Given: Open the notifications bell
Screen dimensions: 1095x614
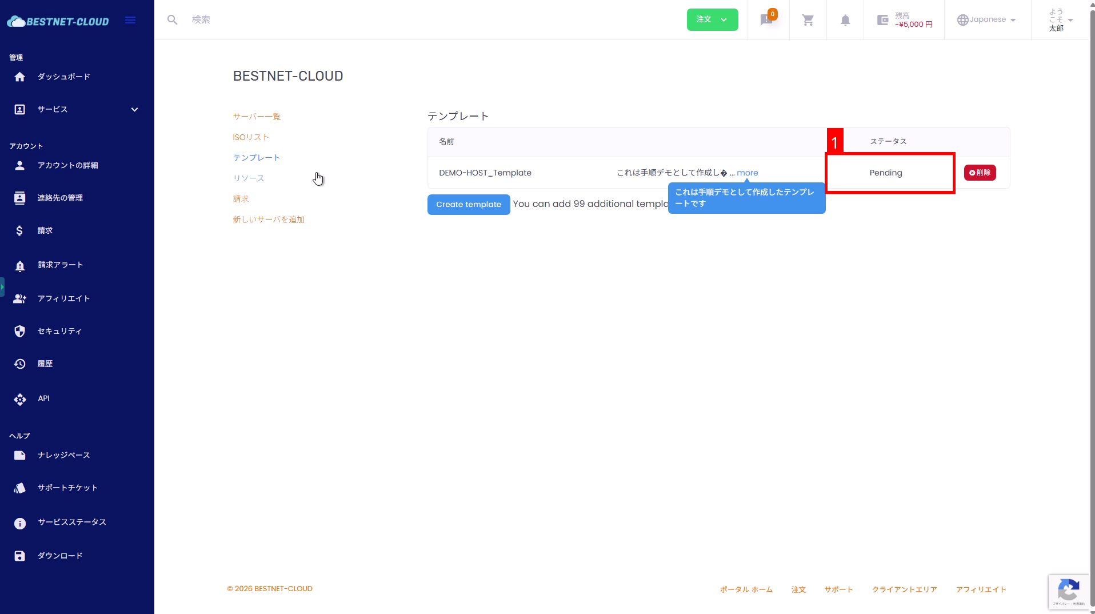Looking at the screenshot, I should point(845,20).
